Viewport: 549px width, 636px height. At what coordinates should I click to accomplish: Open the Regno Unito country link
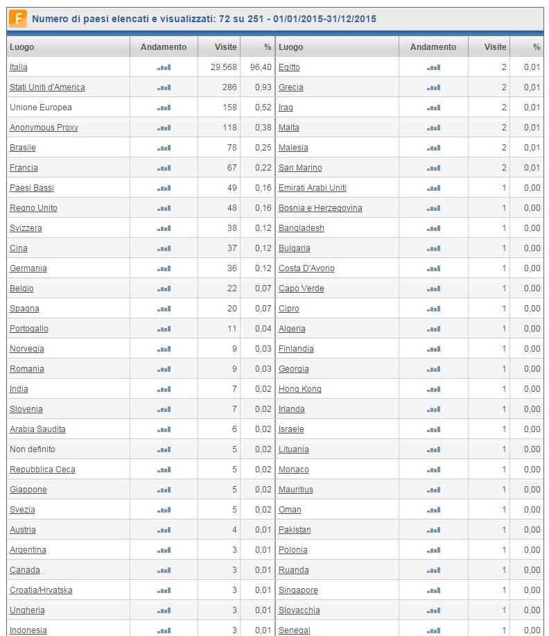click(x=33, y=208)
